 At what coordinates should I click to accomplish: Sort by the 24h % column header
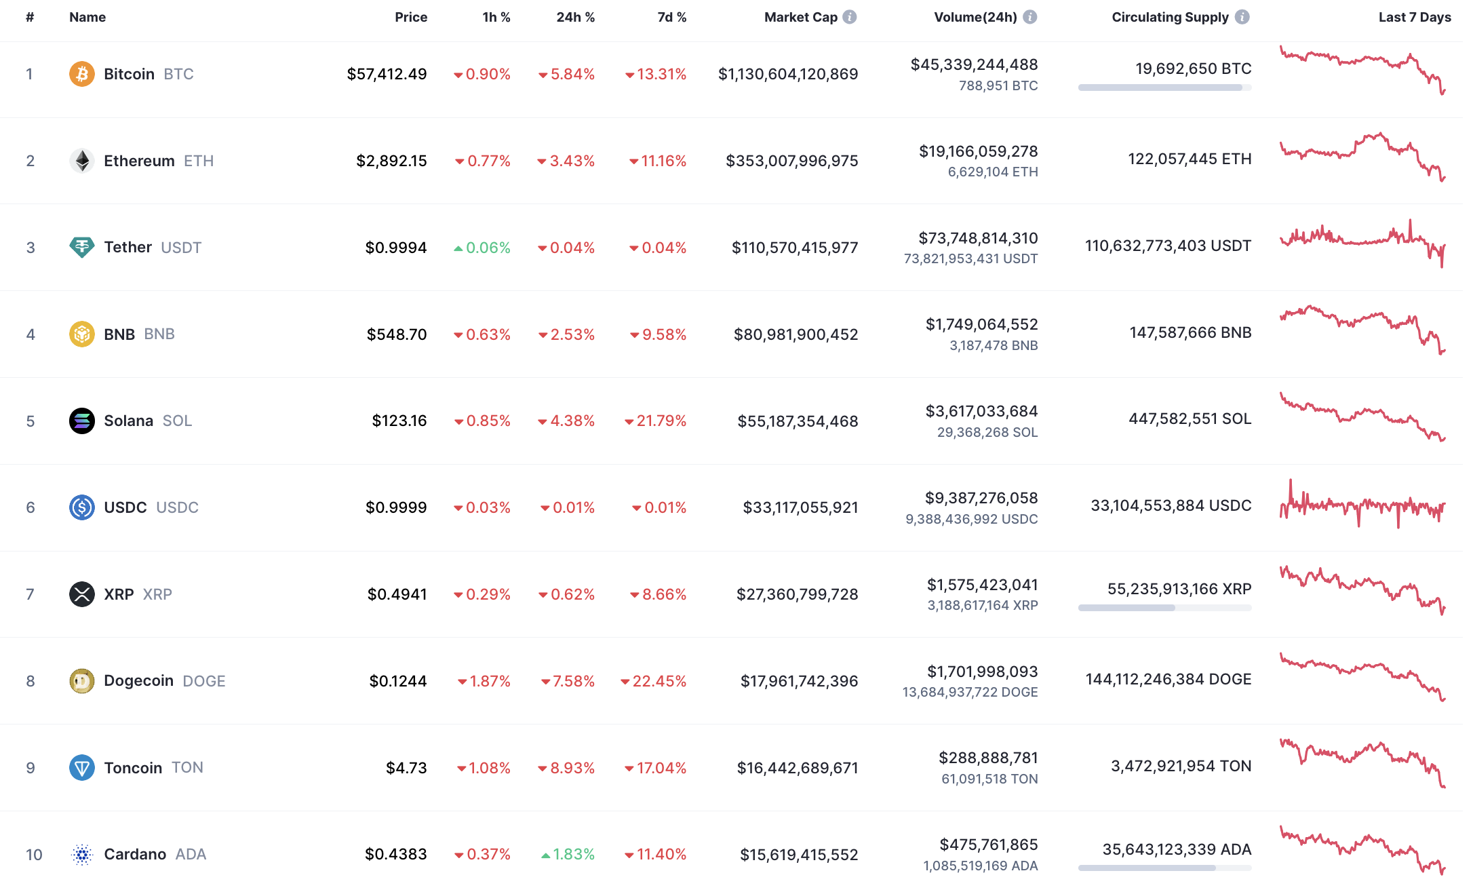575,17
